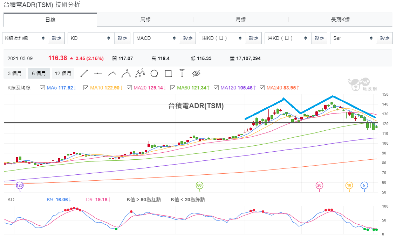
Task: Click the MA10 122.90 value label
Action: pos(106,88)
